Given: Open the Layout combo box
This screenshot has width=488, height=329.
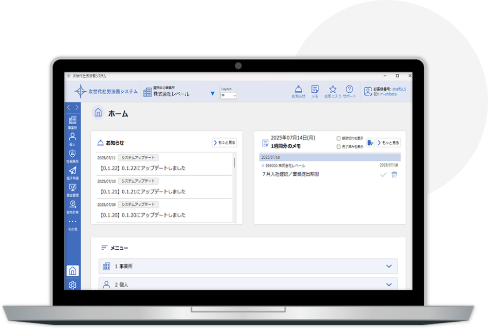Looking at the screenshot, I should [x=229, y=95].
